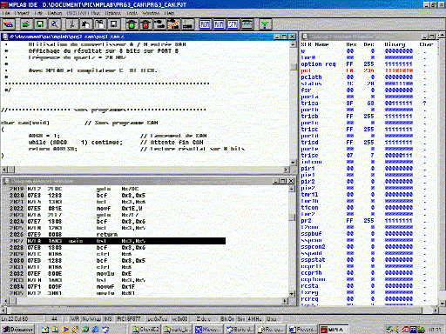Click the green open file toolbar icon
Viewport: 446px width, 334px height.
(26, 24)
